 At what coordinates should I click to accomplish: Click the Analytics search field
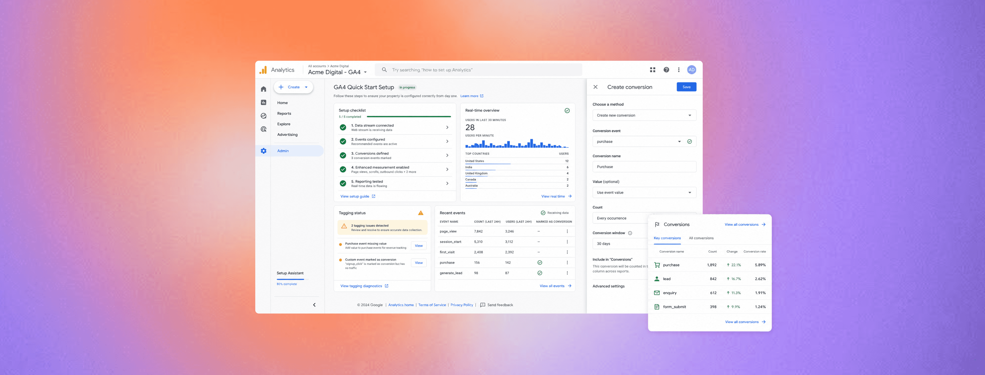[478, 70]
